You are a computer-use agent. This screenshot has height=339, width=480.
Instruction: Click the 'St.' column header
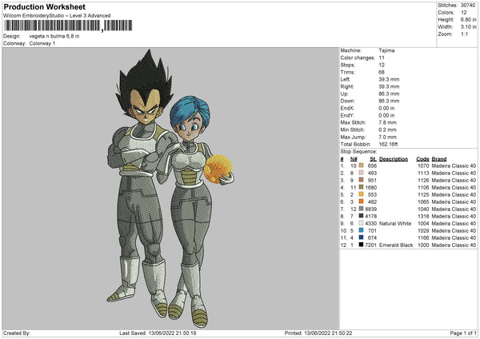pos(373,159)
